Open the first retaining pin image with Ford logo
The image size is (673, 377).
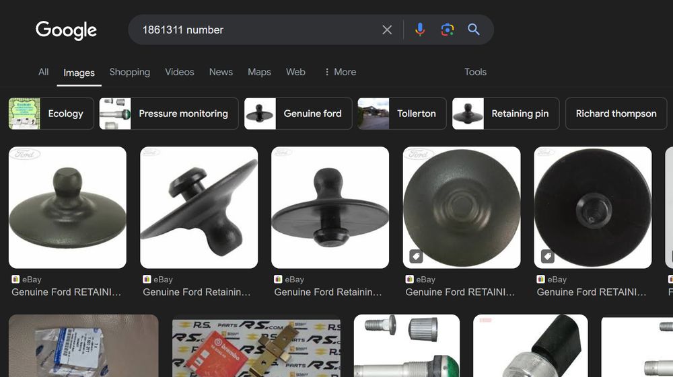(x=67, y=208)
